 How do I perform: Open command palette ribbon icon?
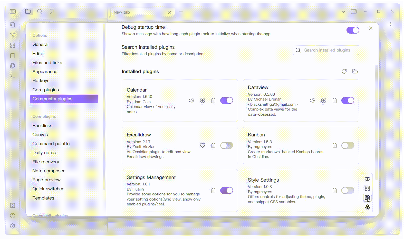(x=13, y=76)
